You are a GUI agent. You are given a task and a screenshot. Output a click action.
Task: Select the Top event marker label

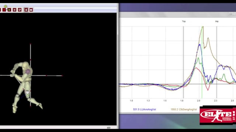tap(184, 21)
